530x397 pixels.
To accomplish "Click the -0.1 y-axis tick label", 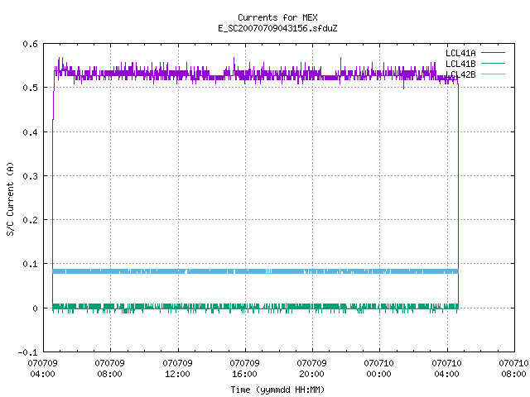I will [27, 352].
